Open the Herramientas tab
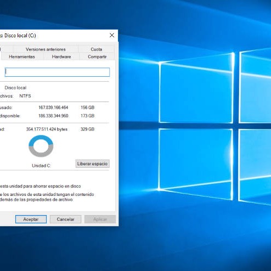271x271 pixels. click(x=22, y=57)
